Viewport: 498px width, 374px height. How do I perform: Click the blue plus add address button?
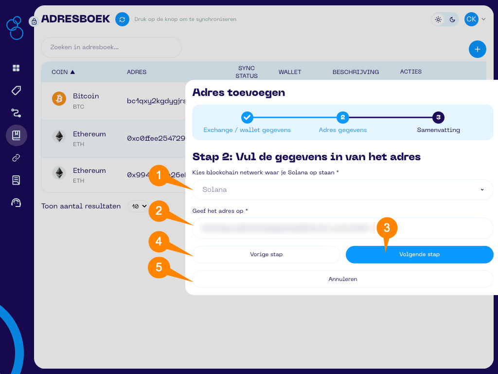click(x=477, y=49)
